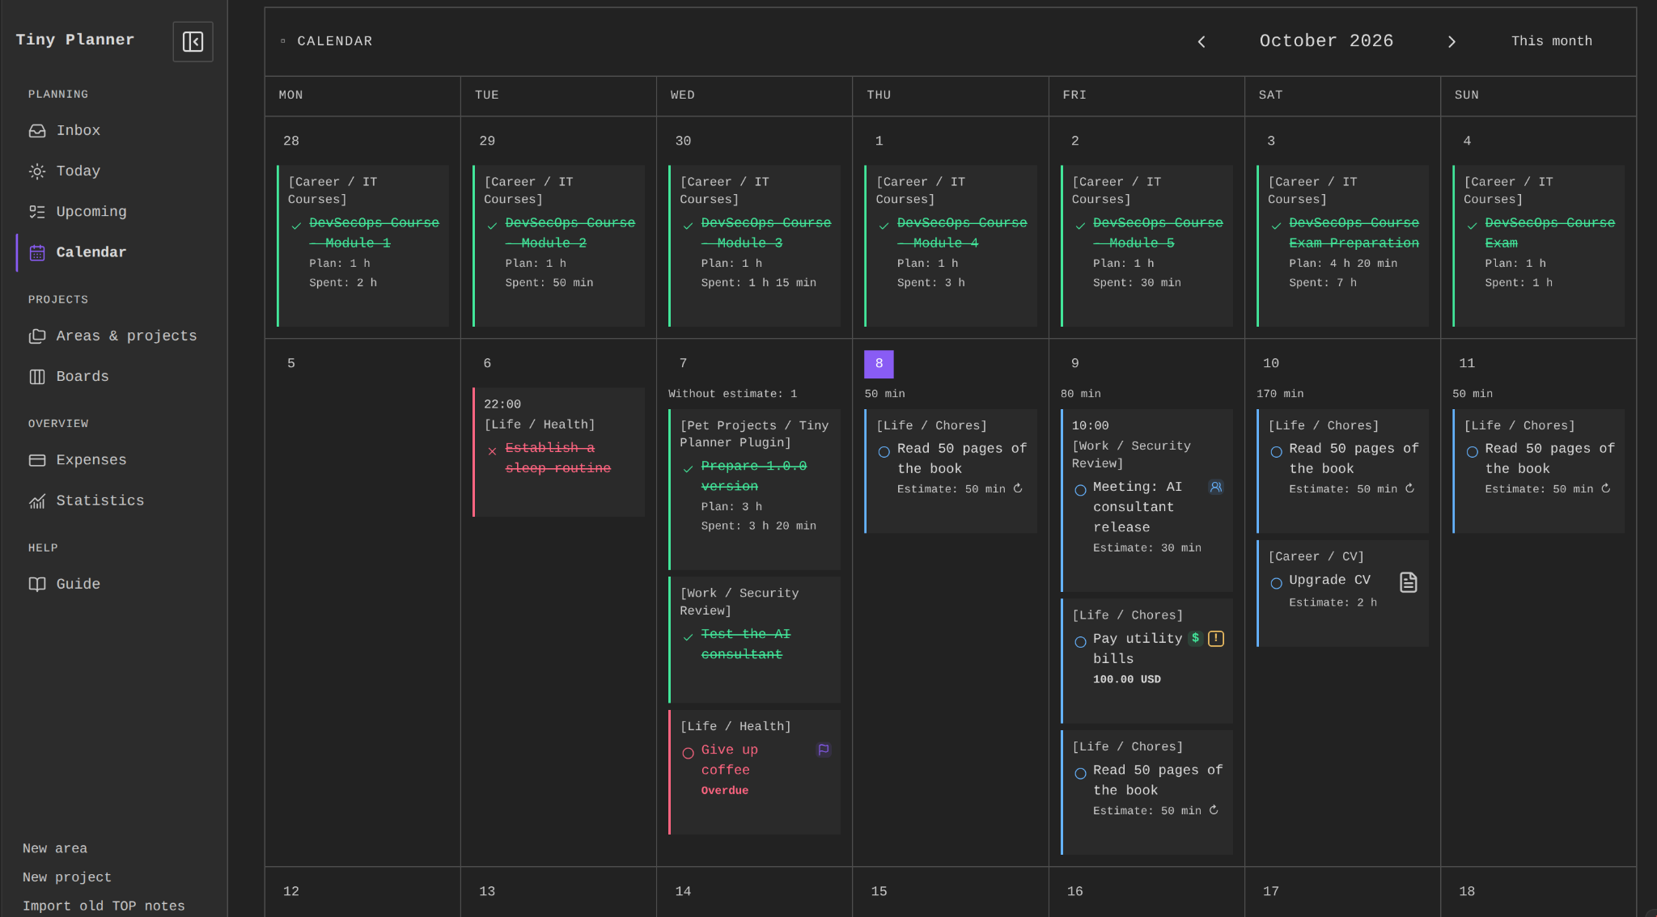
Task: Click the dollar icon on Pay utility bills
Action: pos(1195,638)
